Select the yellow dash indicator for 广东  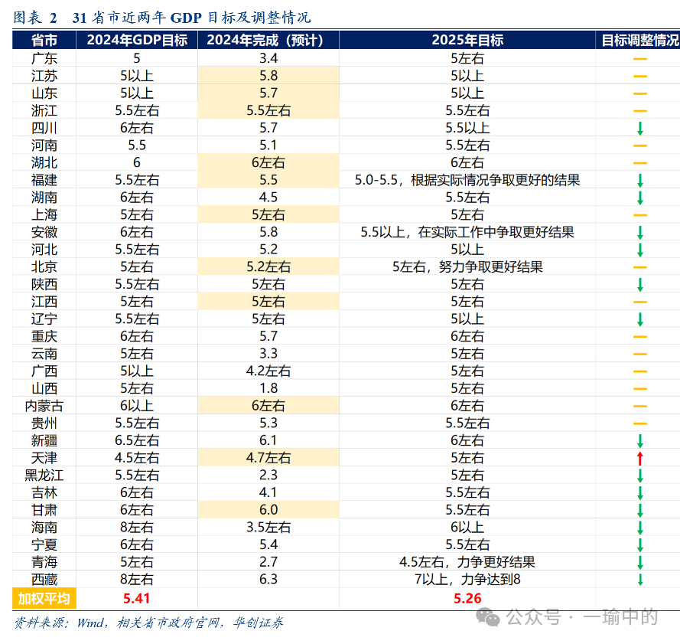coord(640,59)
